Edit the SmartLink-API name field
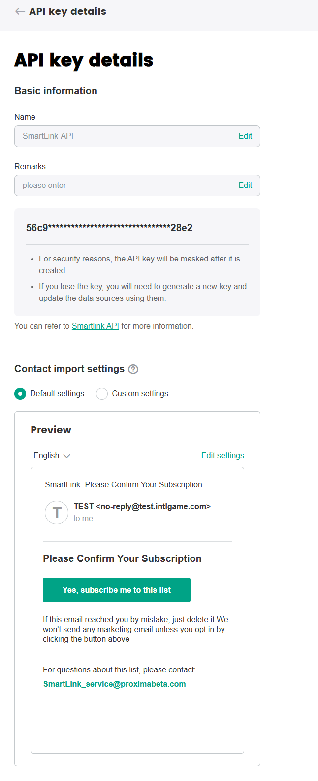The width and height of the screenshot is (318, 781). click(x=245, y=136)
